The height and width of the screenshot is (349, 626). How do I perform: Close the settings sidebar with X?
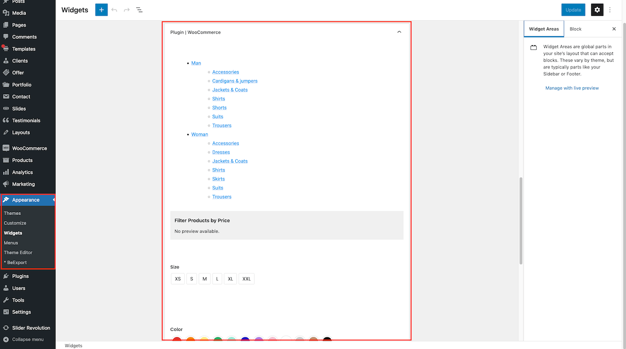pos(614,29)
